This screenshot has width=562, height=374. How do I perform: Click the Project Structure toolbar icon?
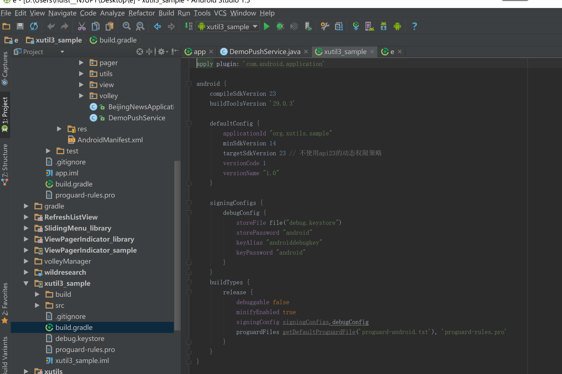pos(339,26)
